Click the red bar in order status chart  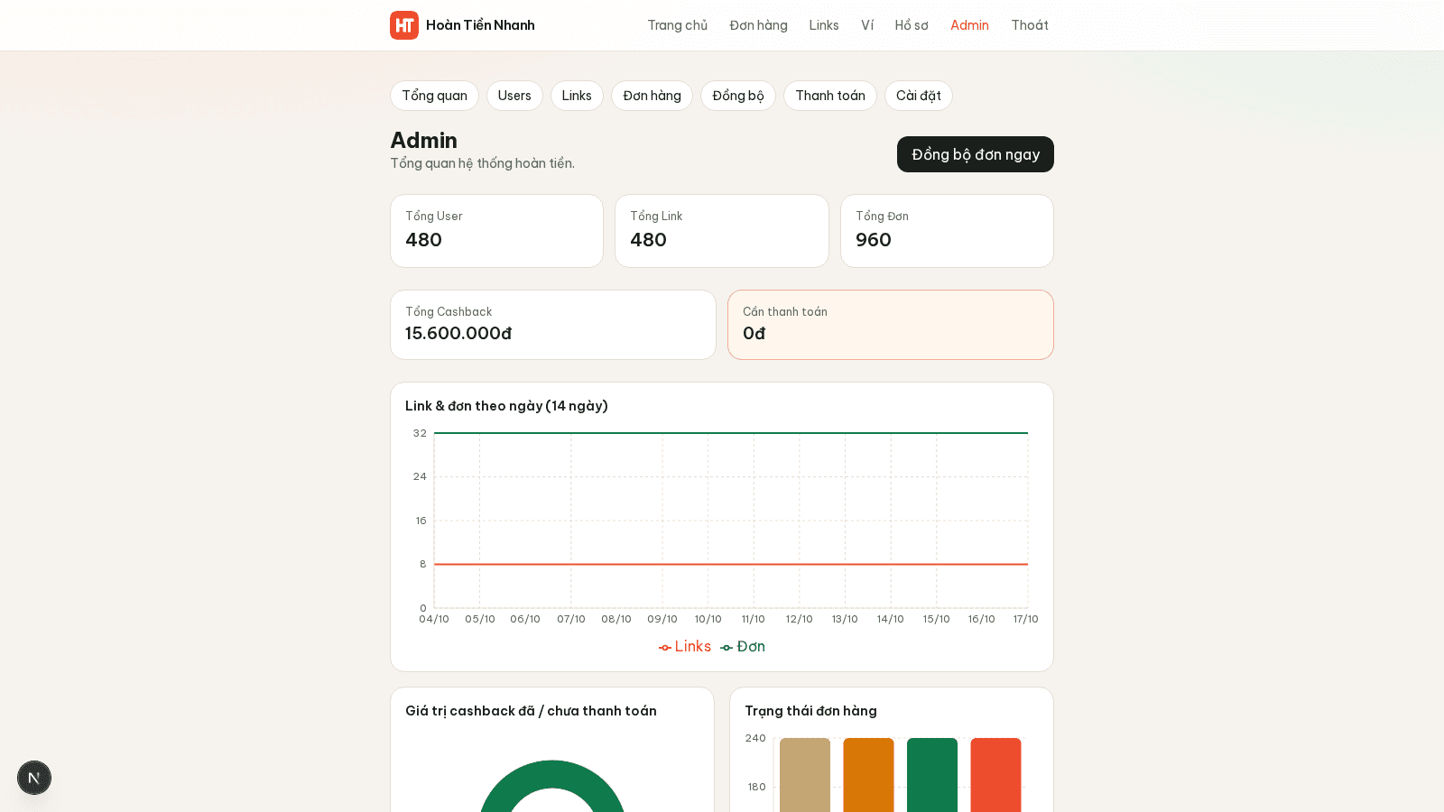click(x=995, y=775)
